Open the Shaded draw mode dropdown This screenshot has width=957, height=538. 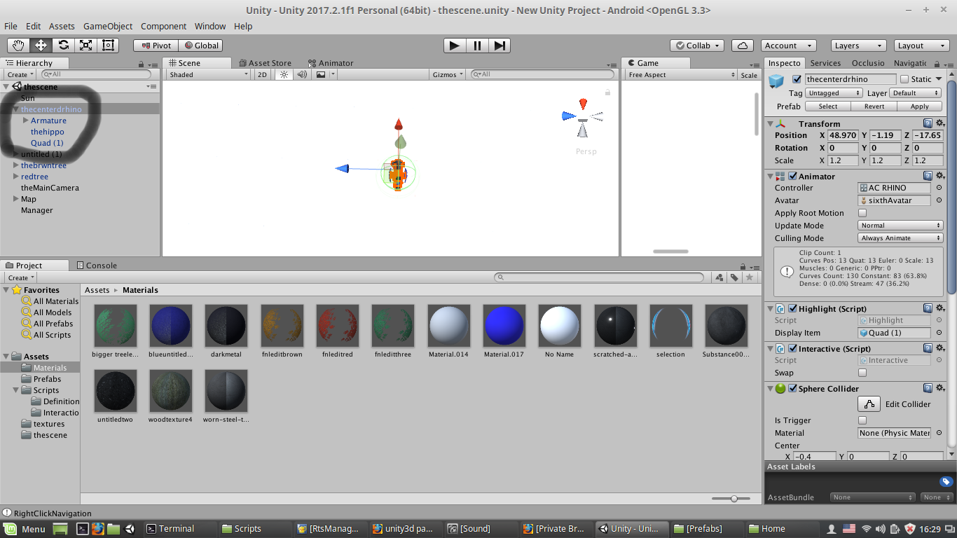click(208, 74)
